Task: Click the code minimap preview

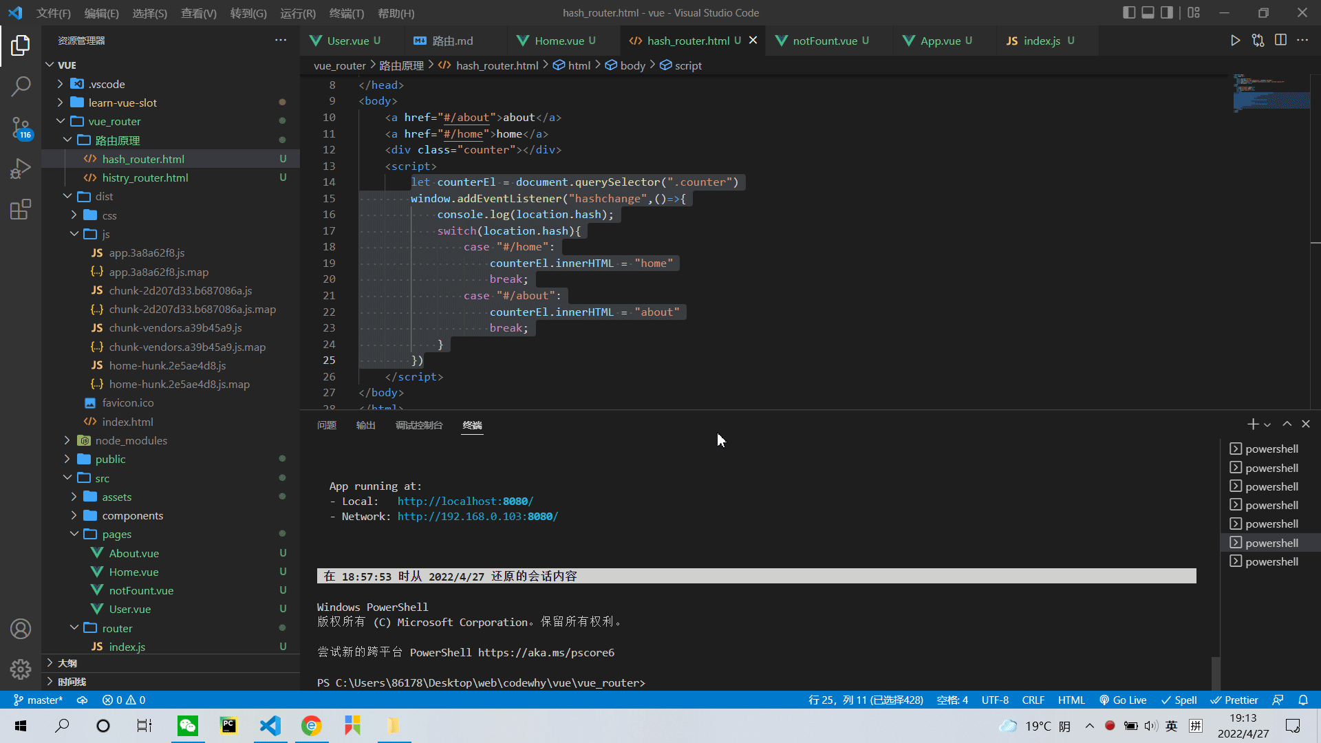Action: pos(1271,93)
